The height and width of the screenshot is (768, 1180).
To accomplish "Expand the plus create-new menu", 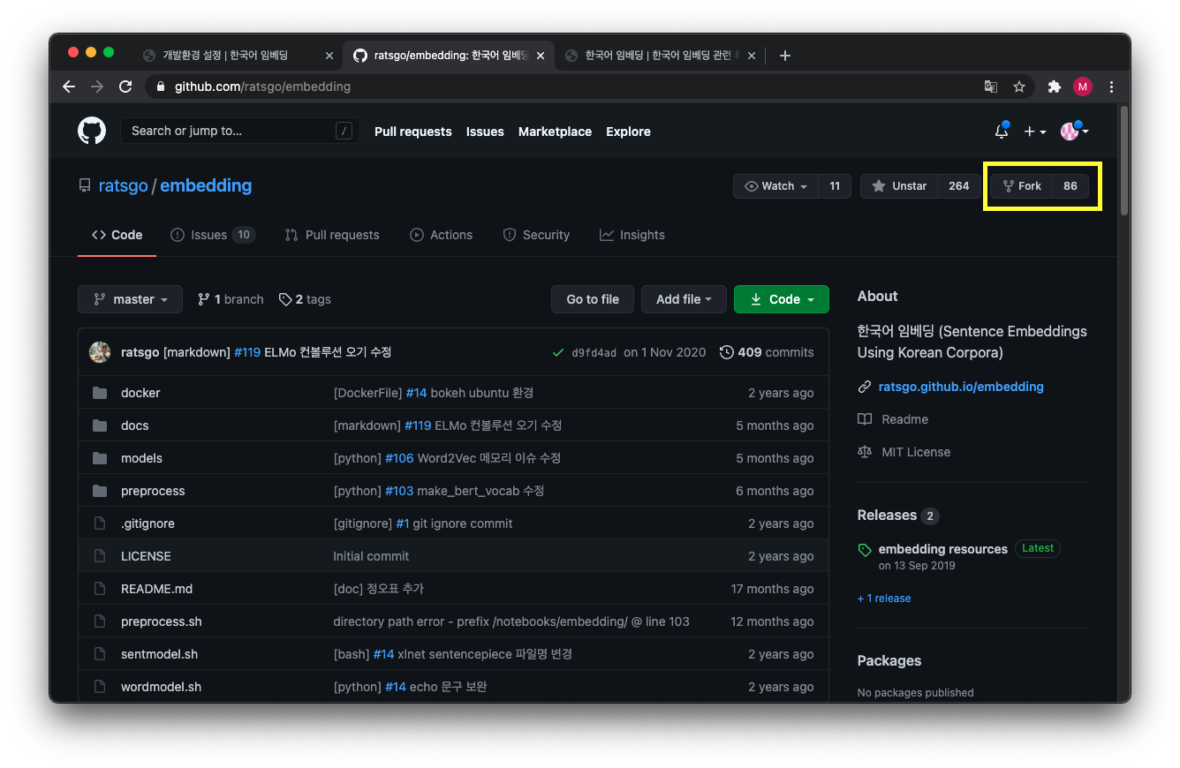I will point(1035,132).
